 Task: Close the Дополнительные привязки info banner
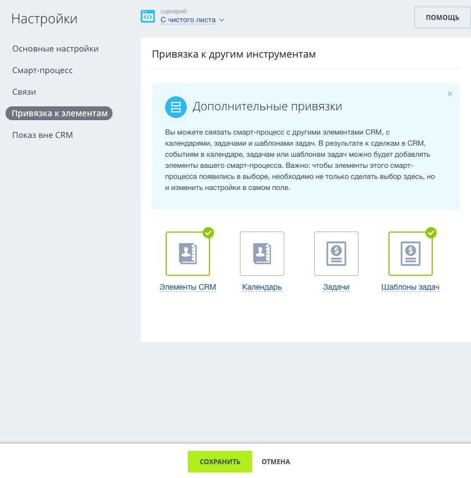[450, 94]
